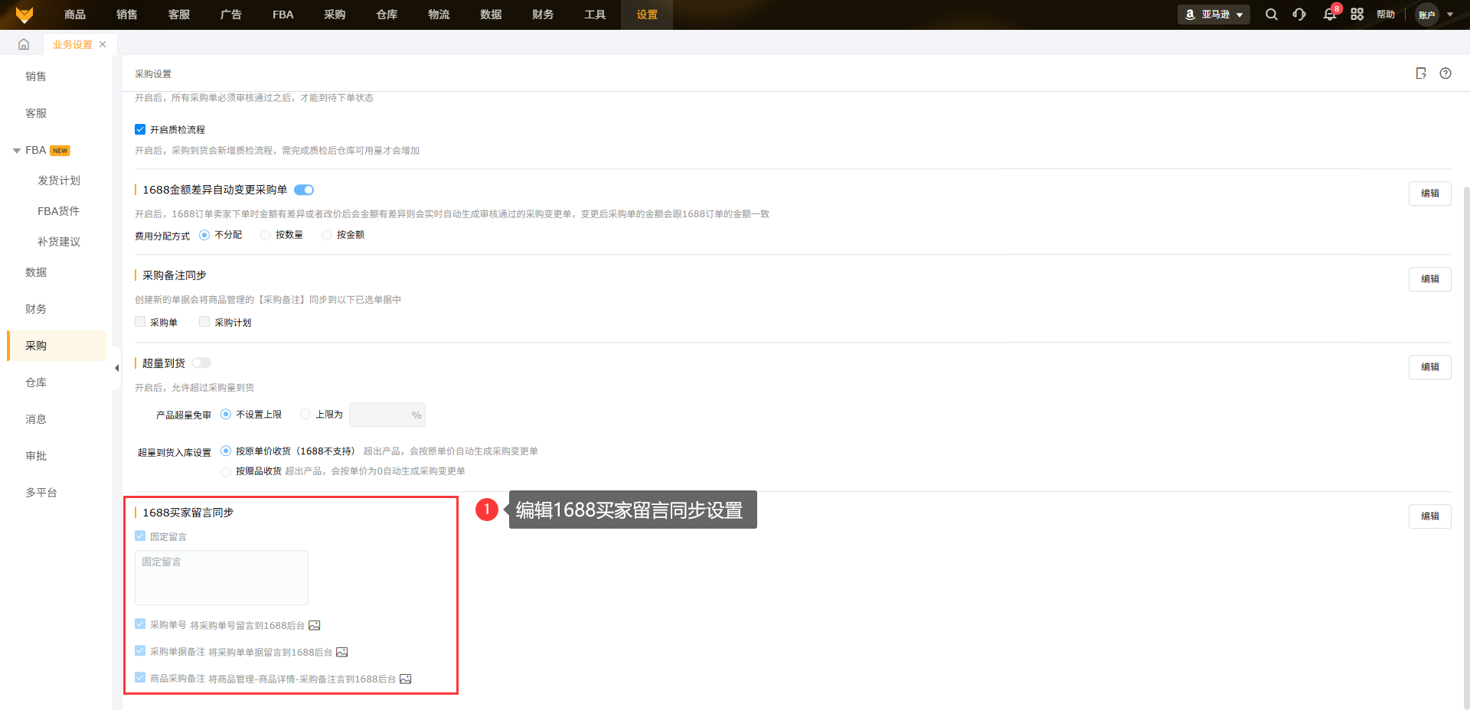
Task: Expand the account menu arrow
Action: click(x=1450, y=15)
